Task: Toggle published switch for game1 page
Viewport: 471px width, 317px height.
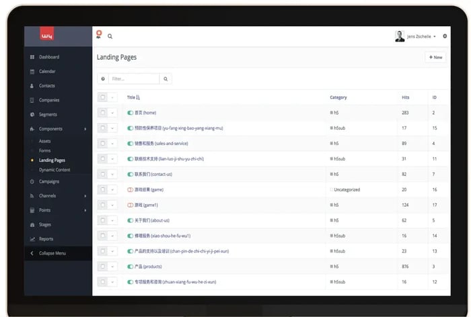Action: [x=130, y=205]
